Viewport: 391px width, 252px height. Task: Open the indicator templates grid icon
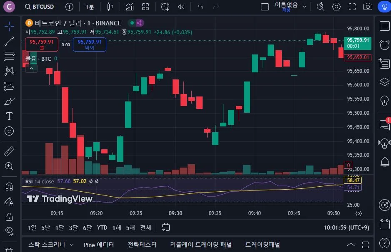point(145,7)
